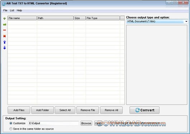This screenshot has height=134, width=190.
Task: Click the red minus remove file icon
Action: (5, 30)
